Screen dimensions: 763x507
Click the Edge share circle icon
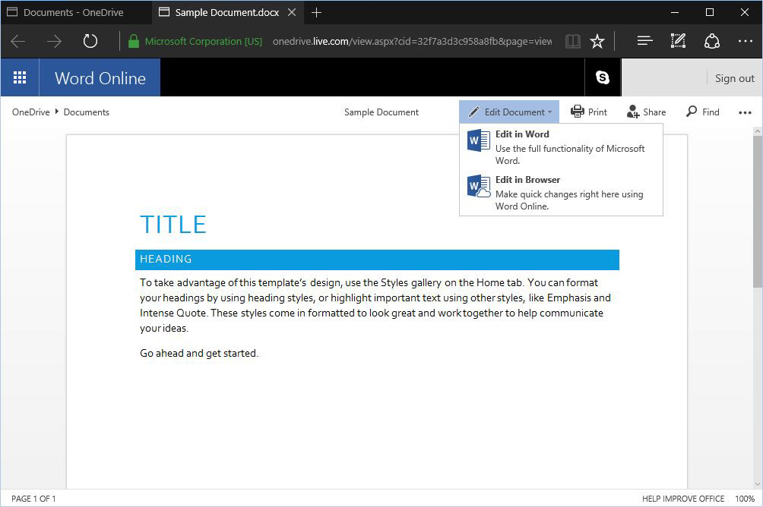click(x=712, y=41)
